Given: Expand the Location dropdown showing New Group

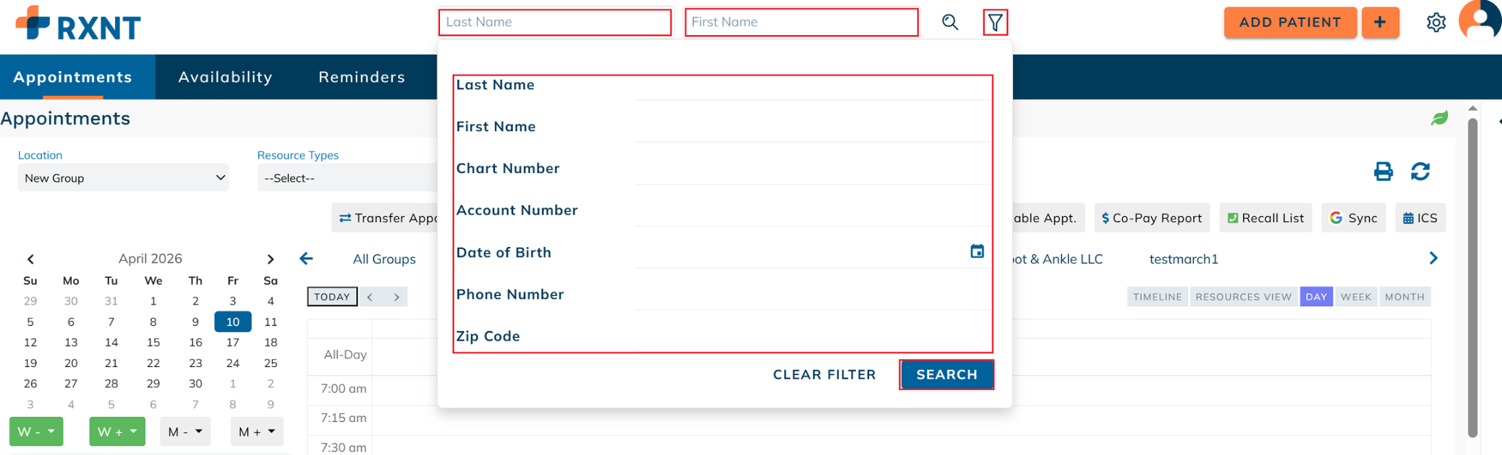Looking at the screenshot, I should (x=123, y=178).
